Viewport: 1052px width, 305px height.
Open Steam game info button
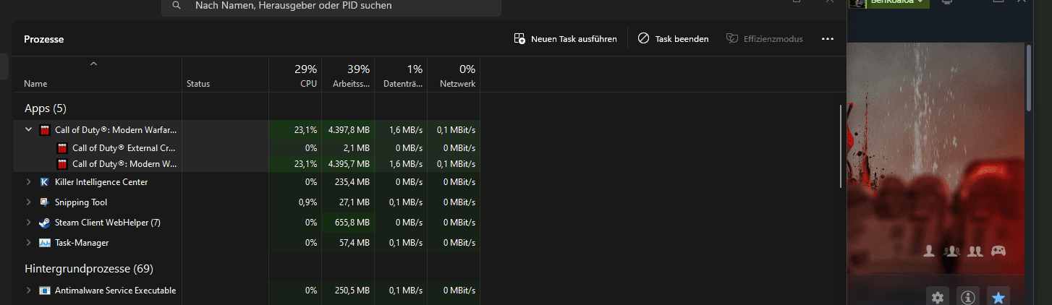(968, 296)
